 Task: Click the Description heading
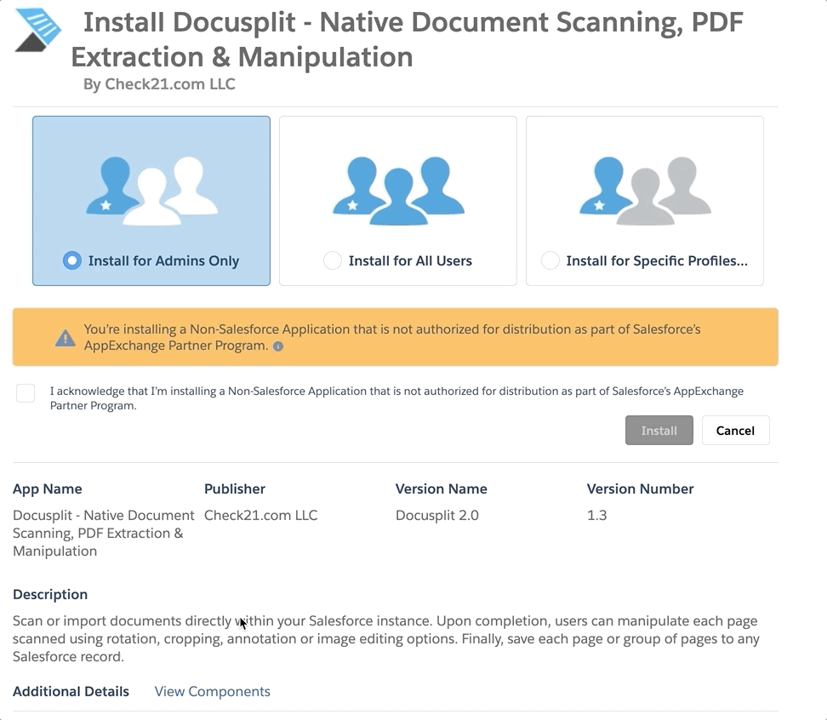(50, 594)
